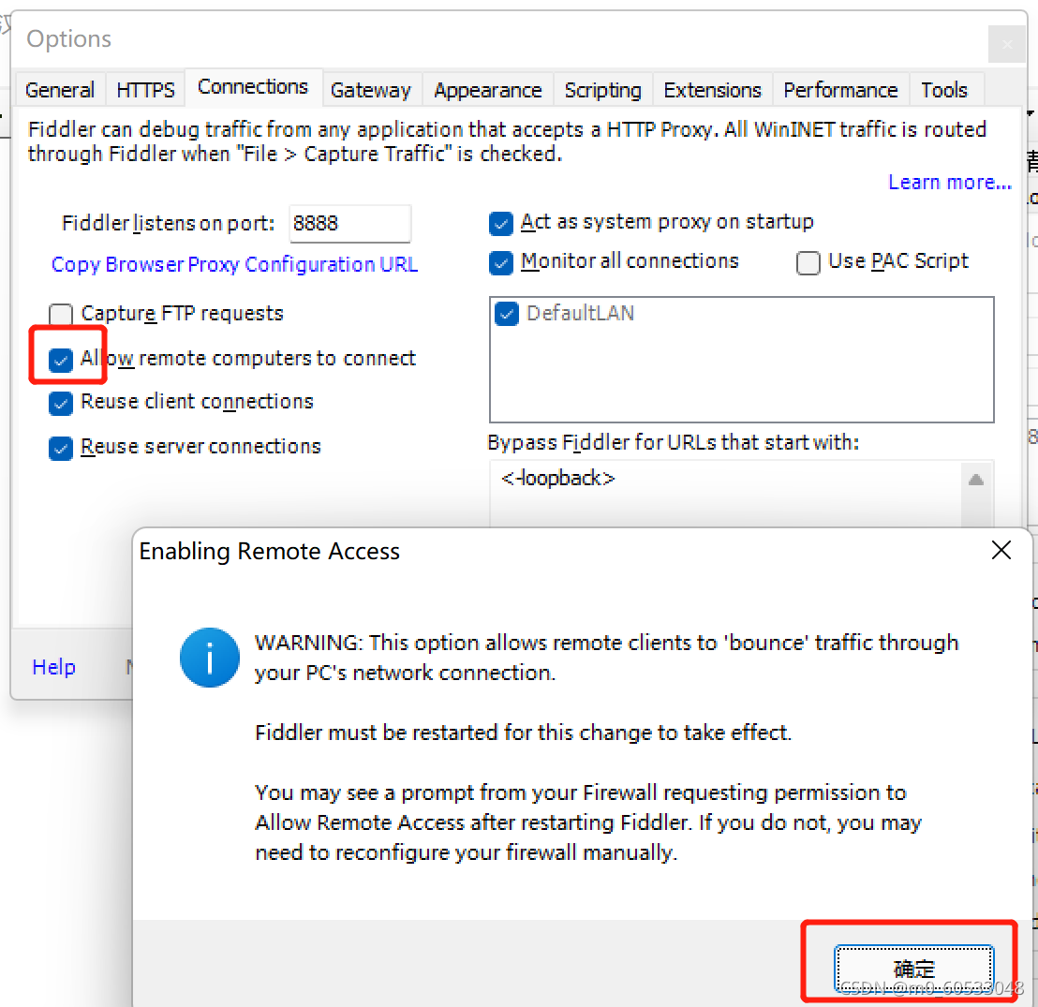Toggle Allow remote computers to connect
Viewport: 1038px width, 1007px height.
click(61, 360)
